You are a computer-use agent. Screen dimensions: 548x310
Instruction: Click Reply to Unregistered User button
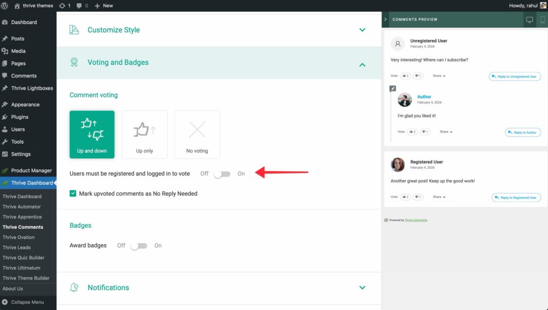click(x=515, y=76)
